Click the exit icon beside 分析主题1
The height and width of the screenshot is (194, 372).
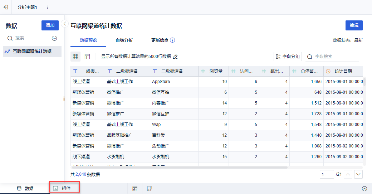tap(6, 7)
